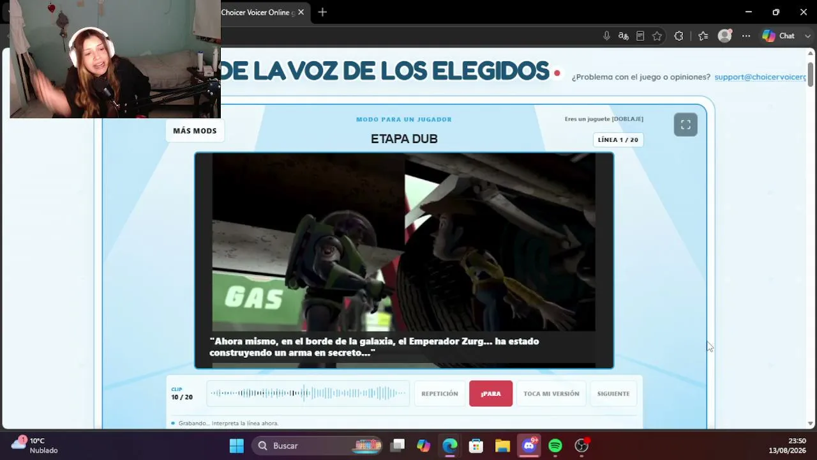Viewport: 817px width, 460px height.
Task: Switch to Microsoft Edge on the taskbar
Action: [450, 445]
